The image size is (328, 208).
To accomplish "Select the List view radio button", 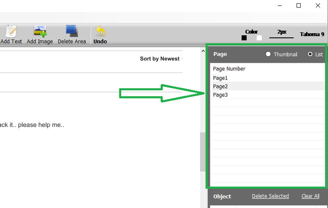I will point(310,54).
